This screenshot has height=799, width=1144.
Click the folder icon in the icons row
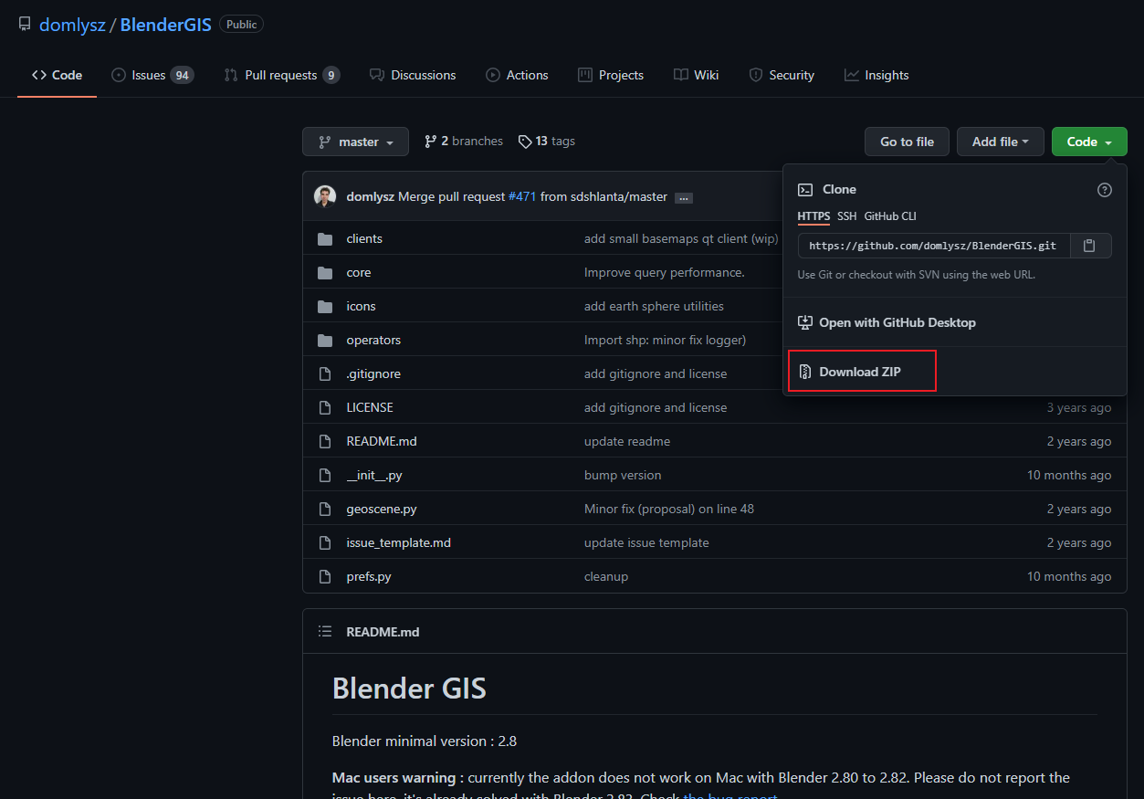325,307
